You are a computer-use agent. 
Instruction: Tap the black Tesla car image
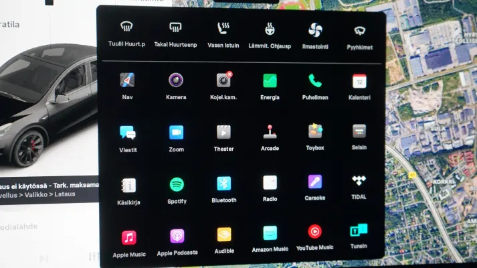click(x=49, y=107)
